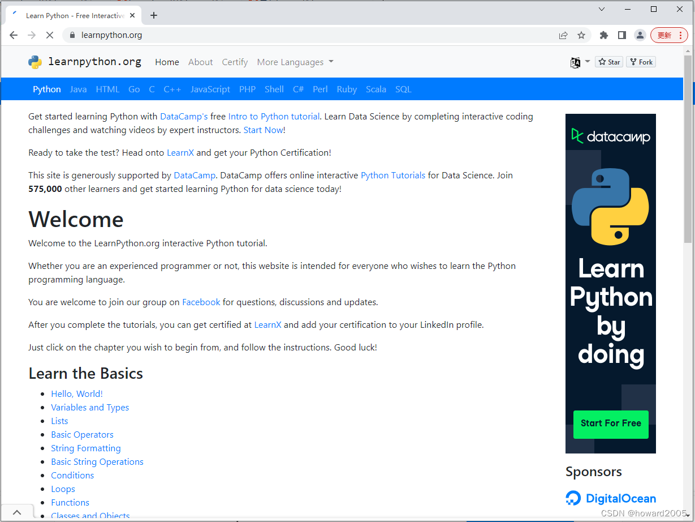Click the red update button in Chrome
This screenshot has width=695, height=522.
pyautogui.click(x=670, y=35)
